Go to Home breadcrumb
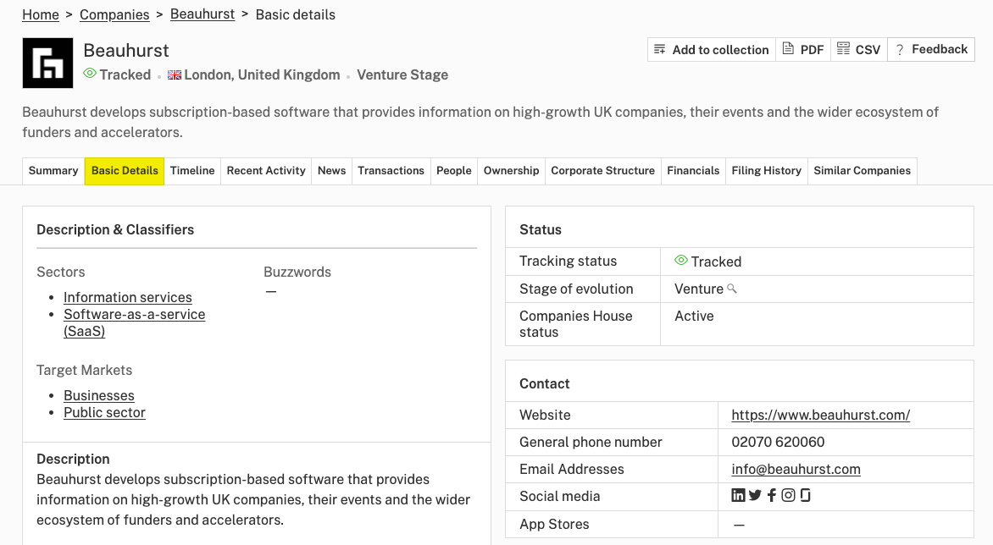The width and height of the screenshot is (993, 545). tap(41, 14)
